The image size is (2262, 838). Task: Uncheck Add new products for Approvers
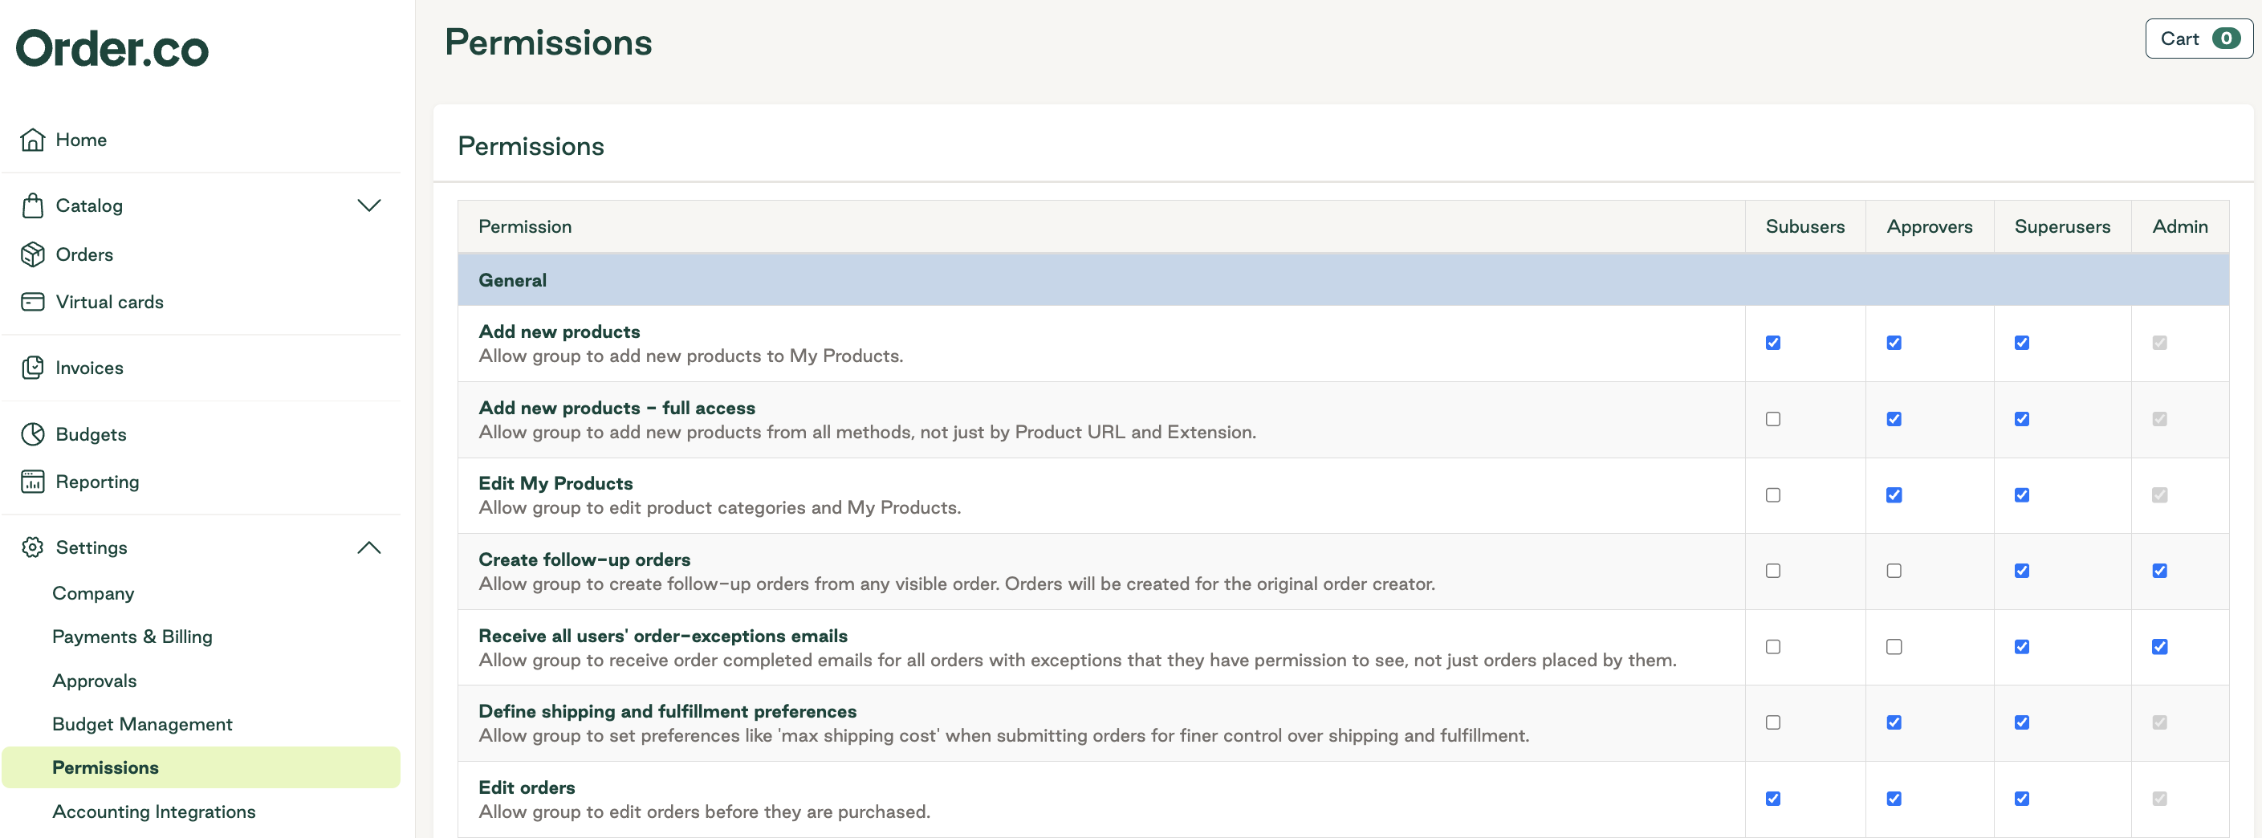(1894, 344)
